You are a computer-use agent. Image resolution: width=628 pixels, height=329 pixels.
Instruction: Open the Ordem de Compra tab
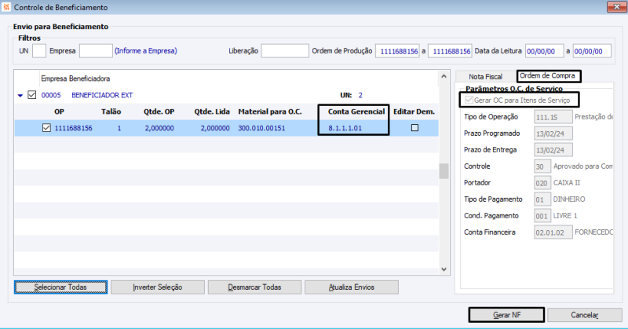pyautogui.click(x=547, y=75)
